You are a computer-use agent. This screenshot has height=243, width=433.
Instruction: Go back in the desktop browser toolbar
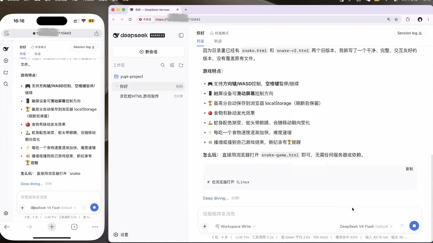(x=114, y=19)
